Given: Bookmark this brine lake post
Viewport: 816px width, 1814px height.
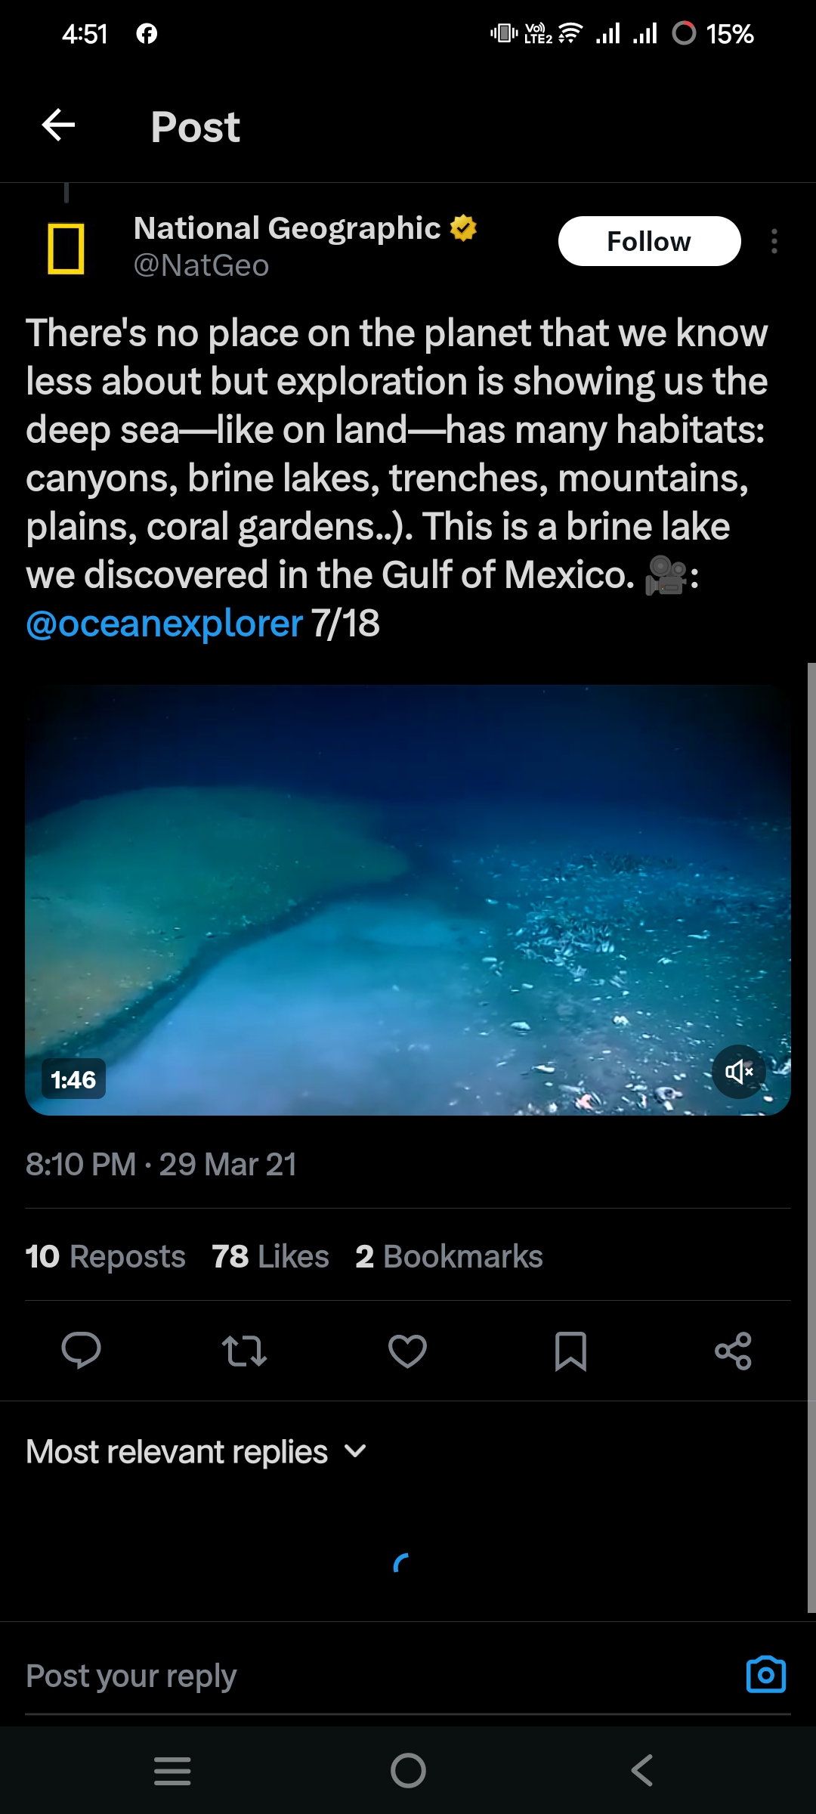Looking at the screenshot, I should pos(570,1351).
